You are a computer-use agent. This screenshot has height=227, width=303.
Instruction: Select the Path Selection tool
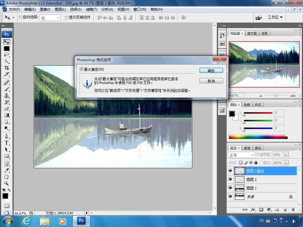tap(7, 149)
